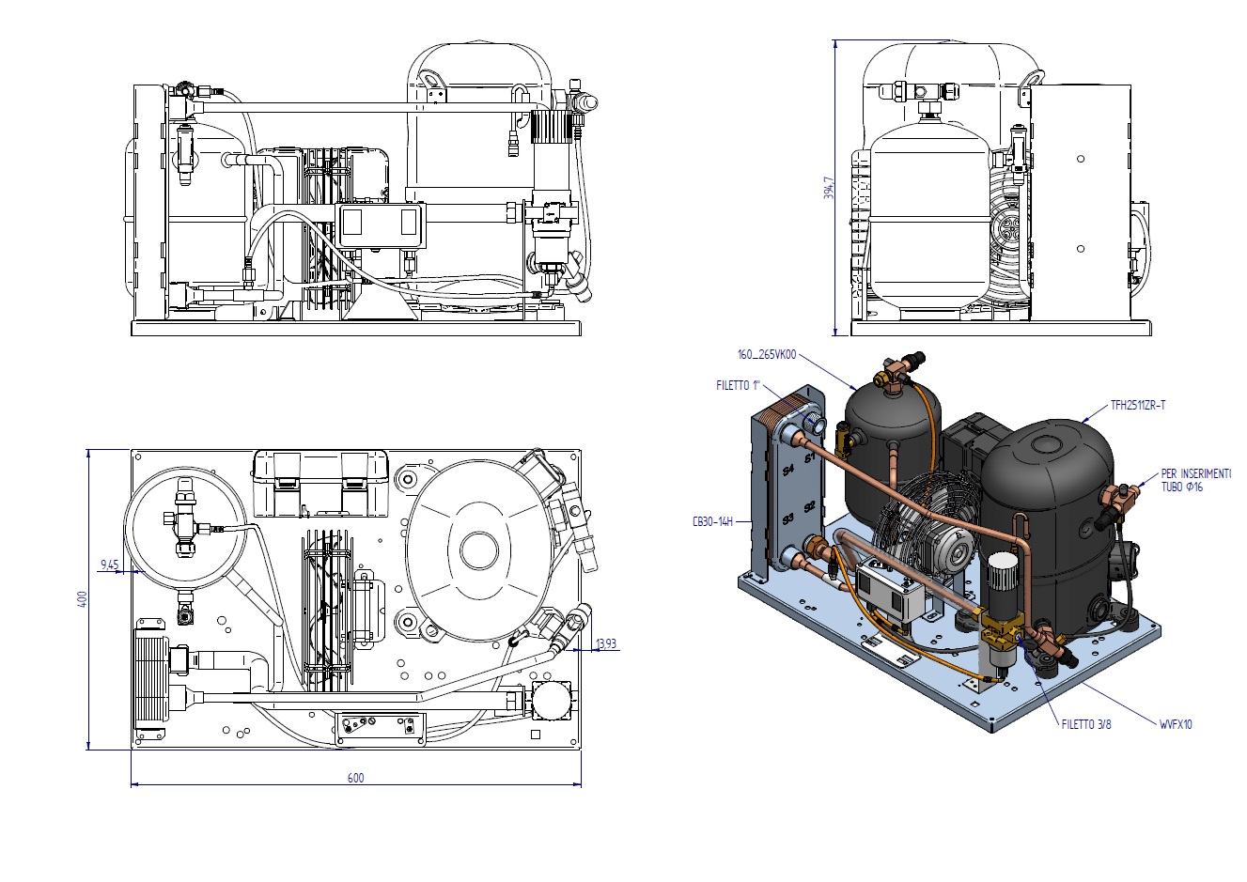
Task: Select the 600 width dimension value
Action: (x=355, y=777)
